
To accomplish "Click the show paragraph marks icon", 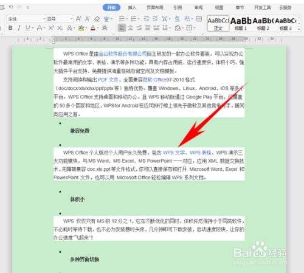I will coord(187,19).
